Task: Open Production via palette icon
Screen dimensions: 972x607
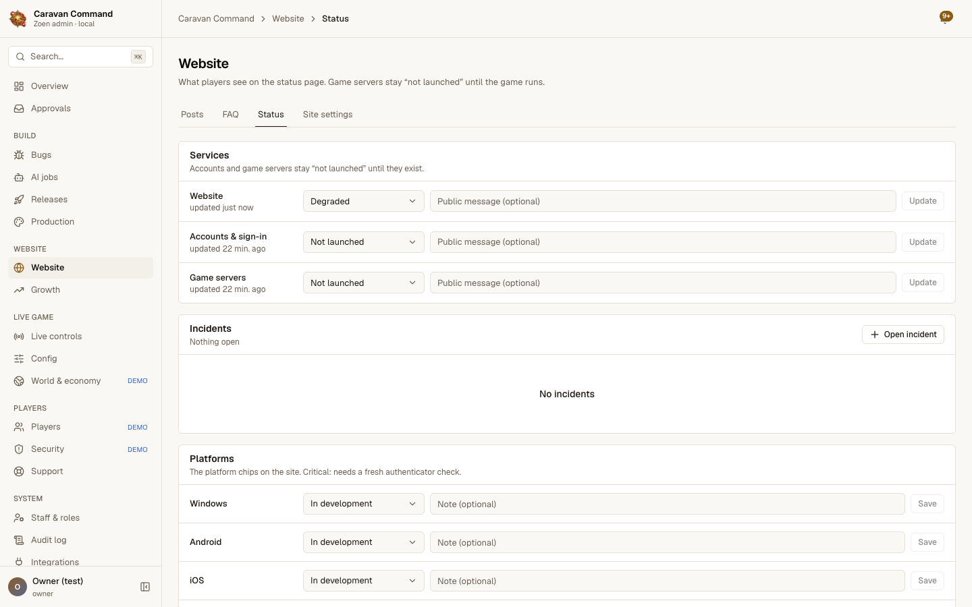Action: [19, 222]
